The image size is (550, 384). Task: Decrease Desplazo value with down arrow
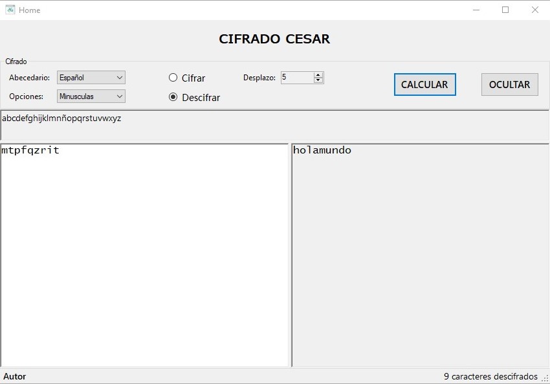click(318, 80)
